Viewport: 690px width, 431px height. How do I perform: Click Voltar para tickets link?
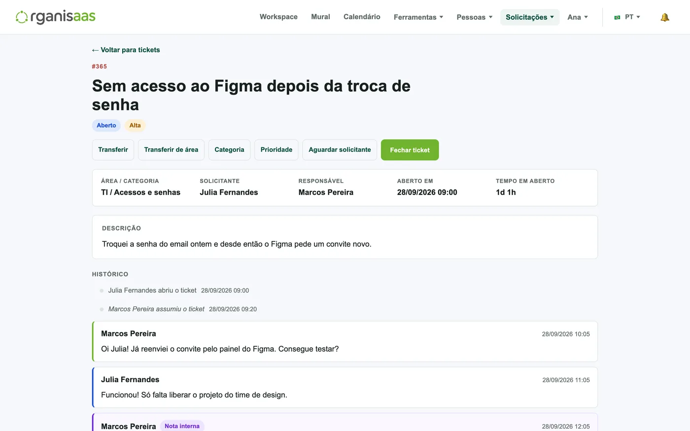point(126,50)
